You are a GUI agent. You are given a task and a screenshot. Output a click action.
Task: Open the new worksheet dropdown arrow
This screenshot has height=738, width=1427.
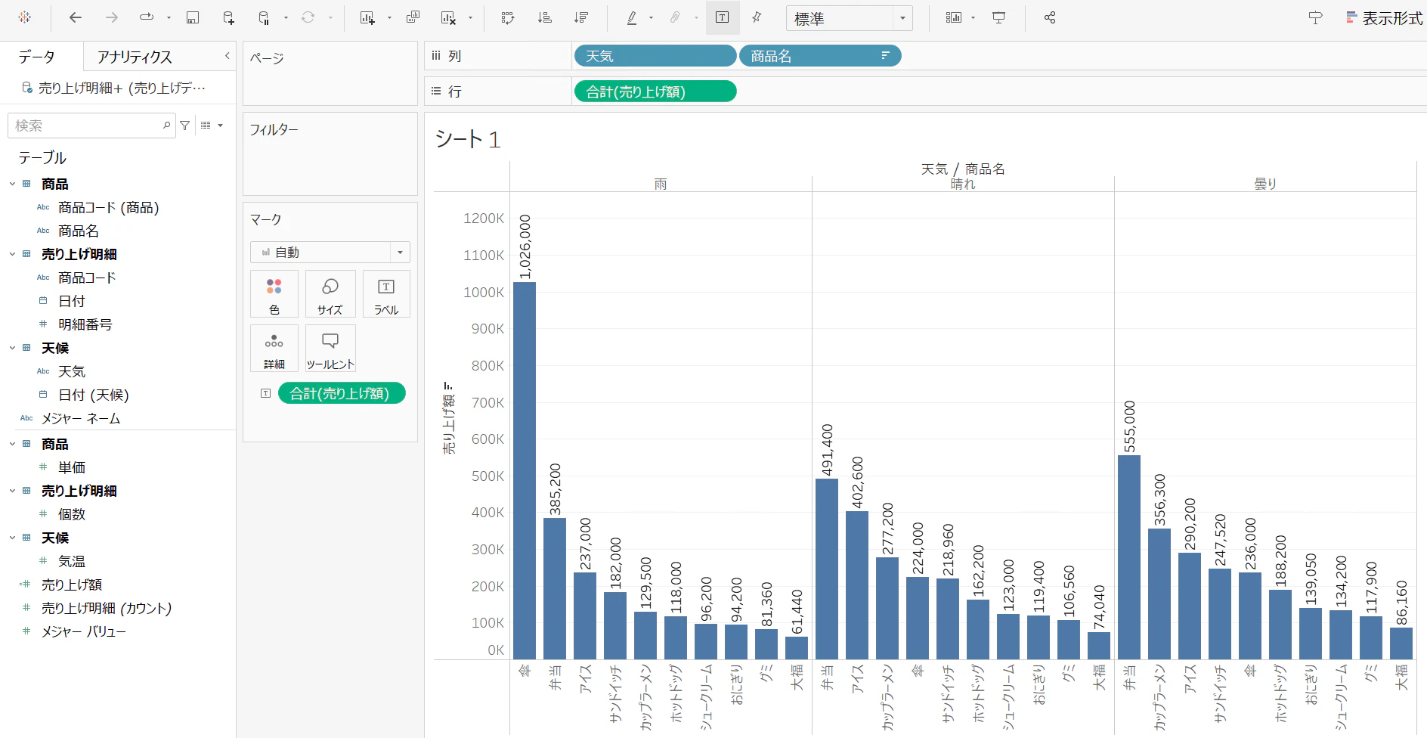pyautogui.click(x=389, y=17)
